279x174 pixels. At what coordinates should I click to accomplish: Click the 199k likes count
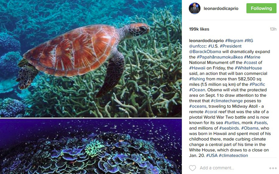(x=199, y=29)
